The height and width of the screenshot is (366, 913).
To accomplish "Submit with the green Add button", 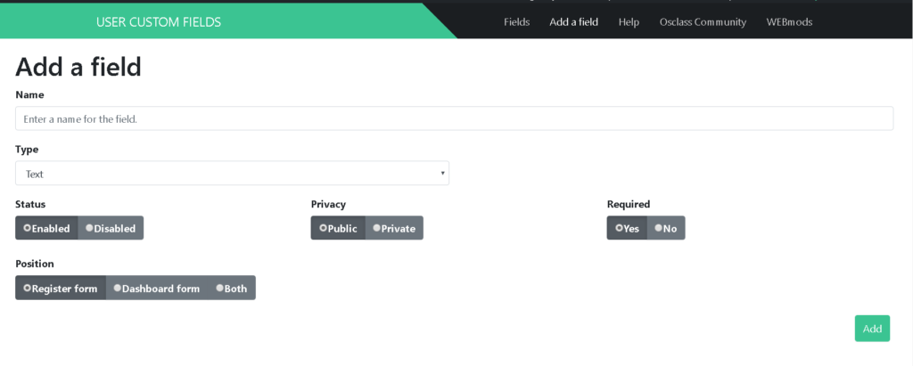I will (x=872, y=329).
